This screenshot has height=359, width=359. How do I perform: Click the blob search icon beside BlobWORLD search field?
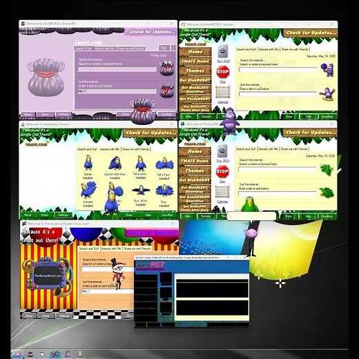[x=166, y=68]
